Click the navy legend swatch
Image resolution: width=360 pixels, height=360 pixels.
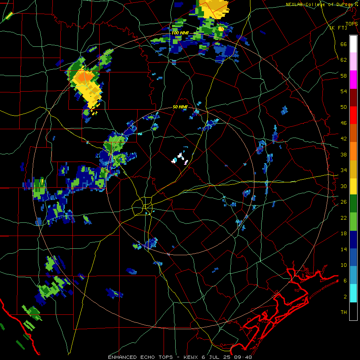pyautogui.click(x=353, y=240)
